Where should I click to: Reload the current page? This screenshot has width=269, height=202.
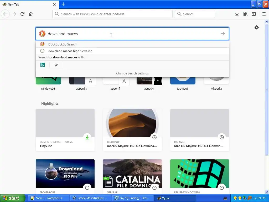point(22,14)
